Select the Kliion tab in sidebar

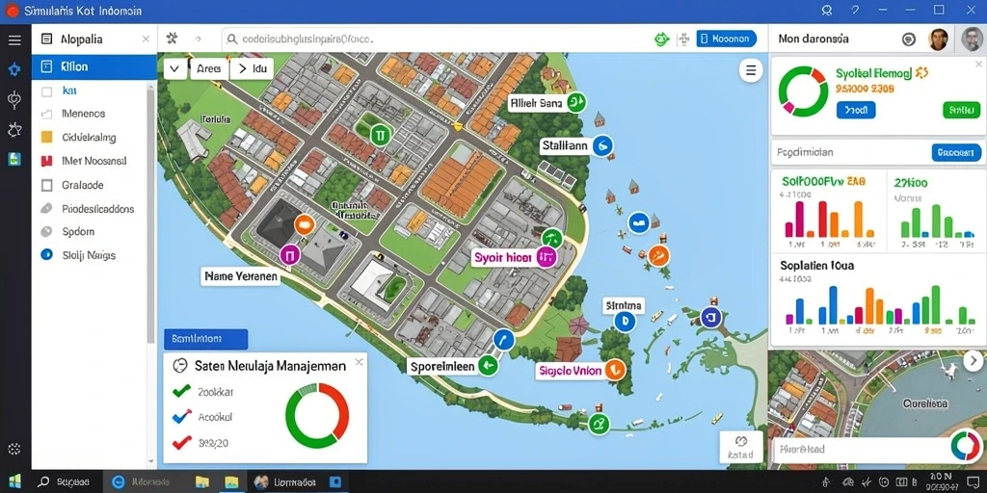click(x=94, y=66)
